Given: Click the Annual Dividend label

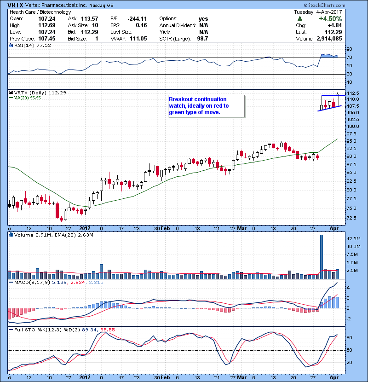Looking at the screenshot, I should click(x=178, y=25).
